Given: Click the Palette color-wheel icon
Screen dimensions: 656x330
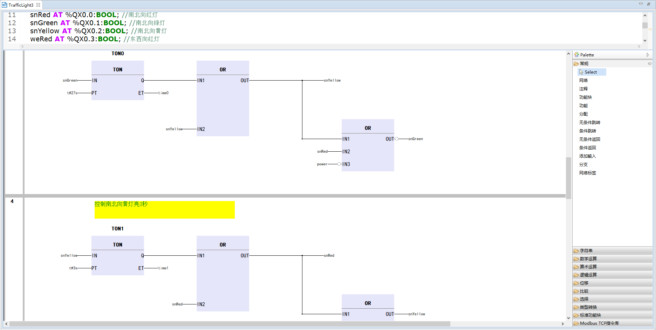Looking at the screenshot, I should pos(576,55).
